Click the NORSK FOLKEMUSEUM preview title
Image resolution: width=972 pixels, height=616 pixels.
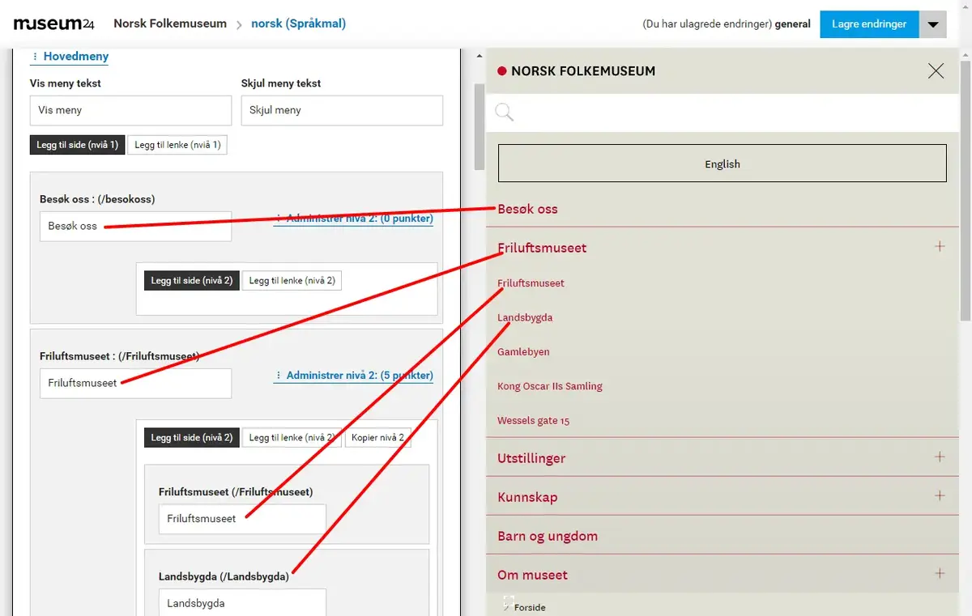coord(583,71)
